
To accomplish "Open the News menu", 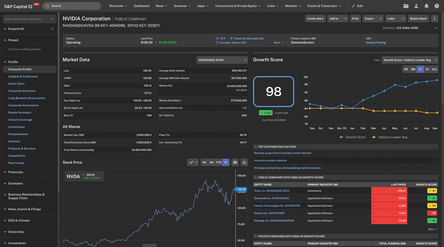I will coord(162,6).
